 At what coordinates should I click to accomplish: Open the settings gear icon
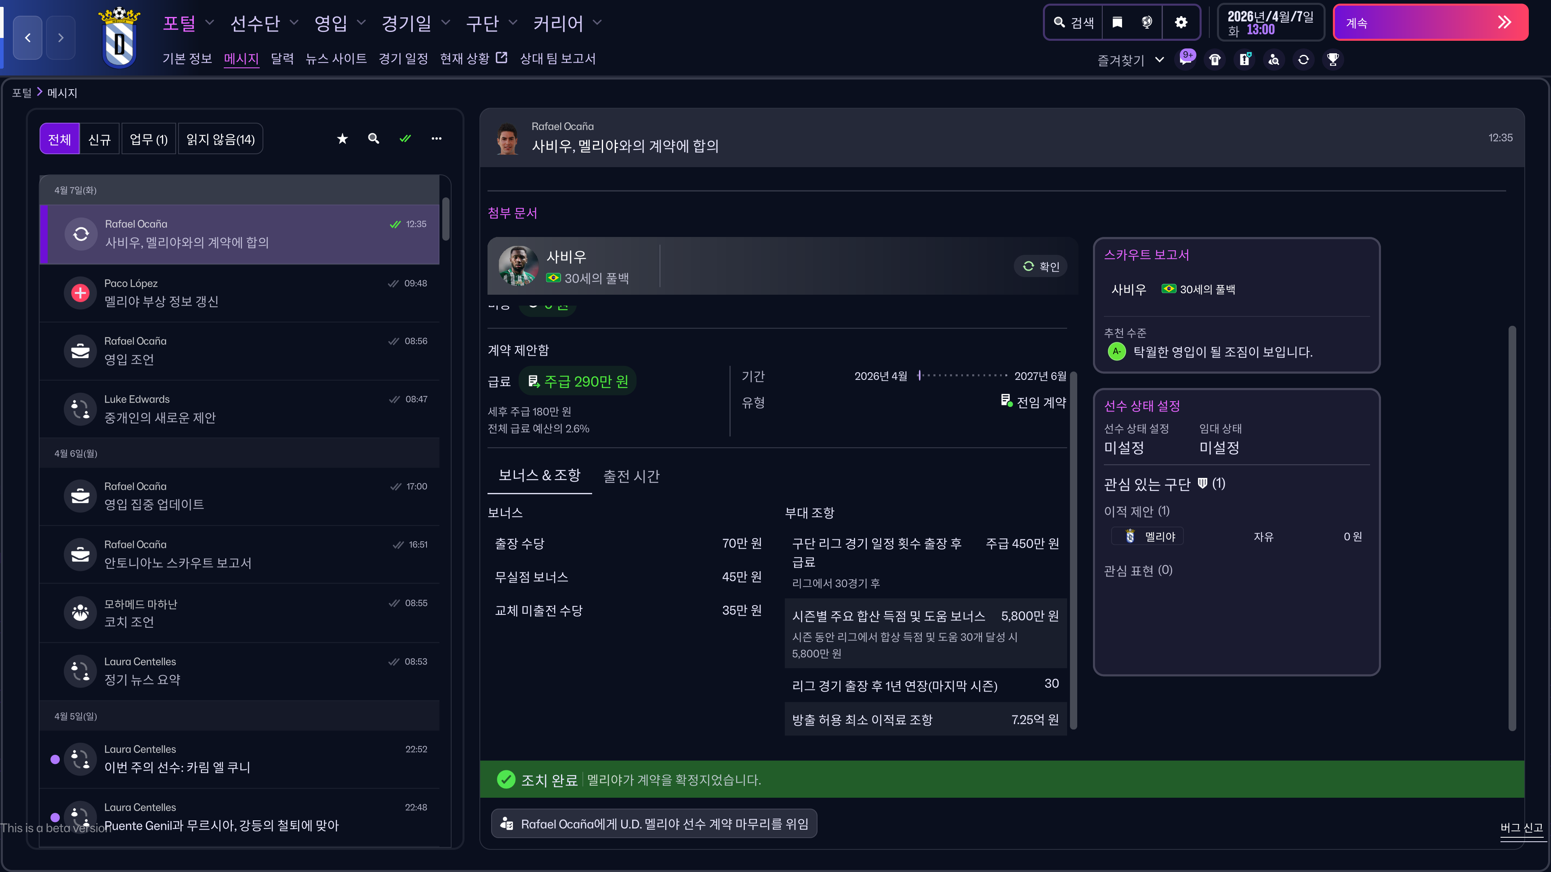[1181, 23]
